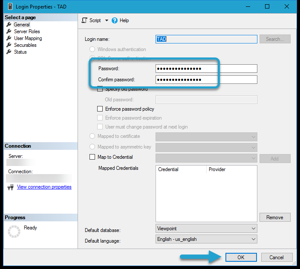Enable the Map to Credential checkbox
Screen dimensions: 300x269
click(x=92, y=157)
